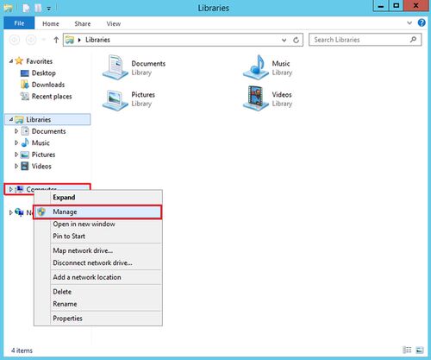Switch to large icons view at bottom right
Screen dimensions: 431x360
[420, 350]
